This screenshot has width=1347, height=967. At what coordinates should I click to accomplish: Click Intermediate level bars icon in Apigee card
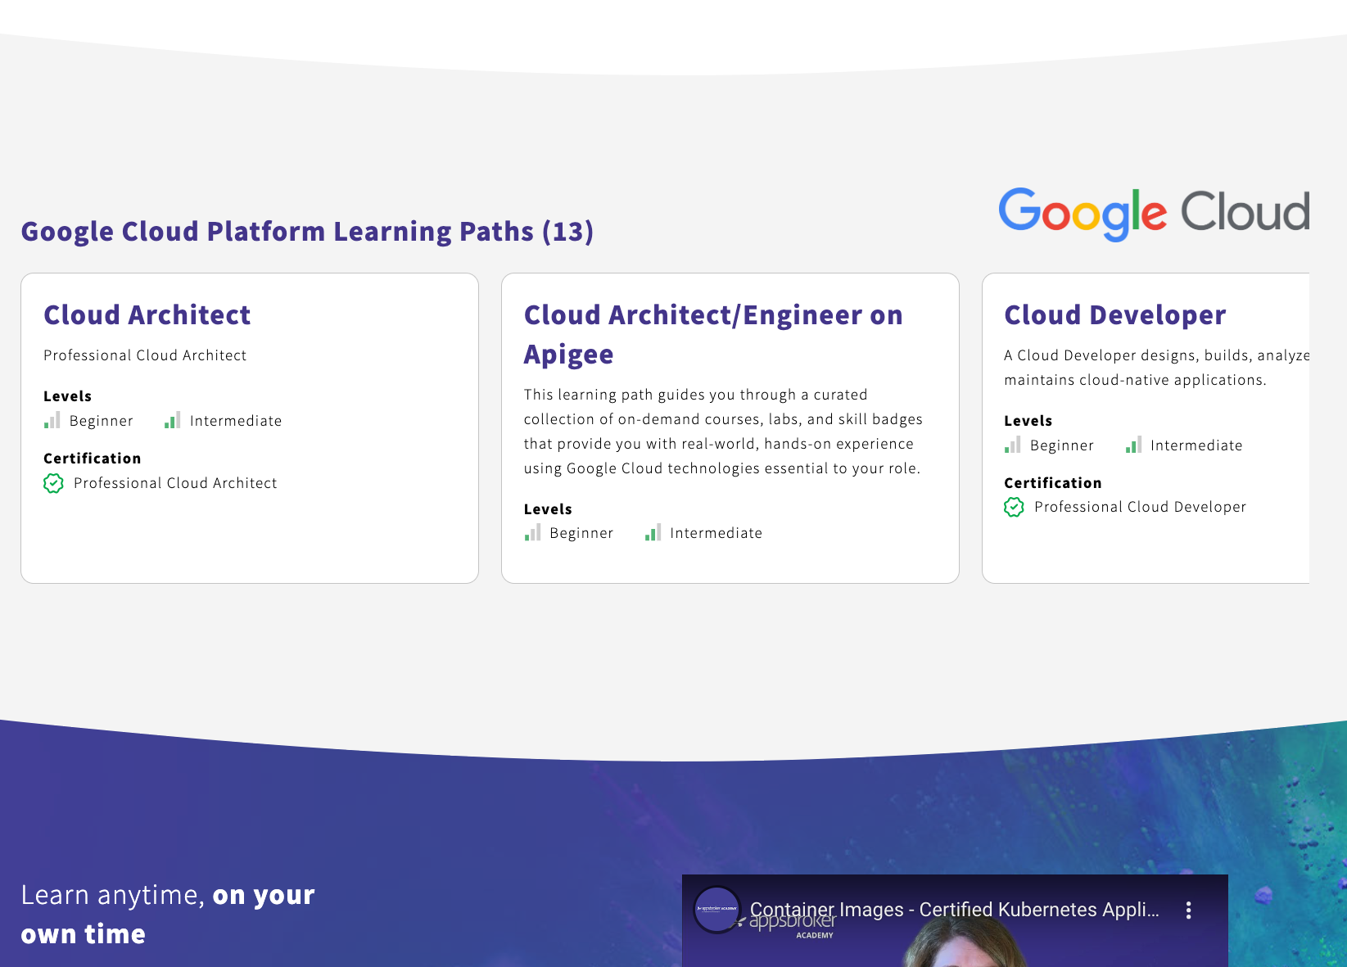point(653,533)
